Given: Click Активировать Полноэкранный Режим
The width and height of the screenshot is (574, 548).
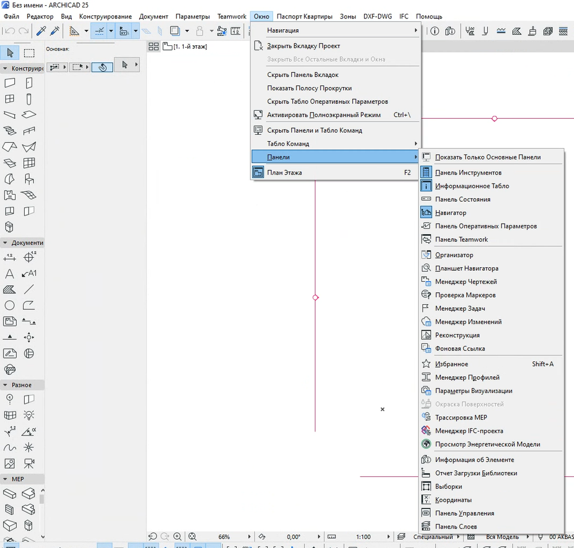Looking at the screenshot, I should (323, 115).
